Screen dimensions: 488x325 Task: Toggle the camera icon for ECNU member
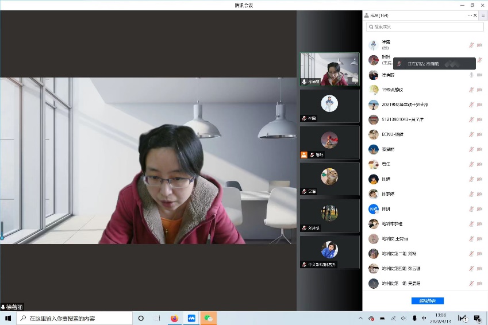pos(479,134)
